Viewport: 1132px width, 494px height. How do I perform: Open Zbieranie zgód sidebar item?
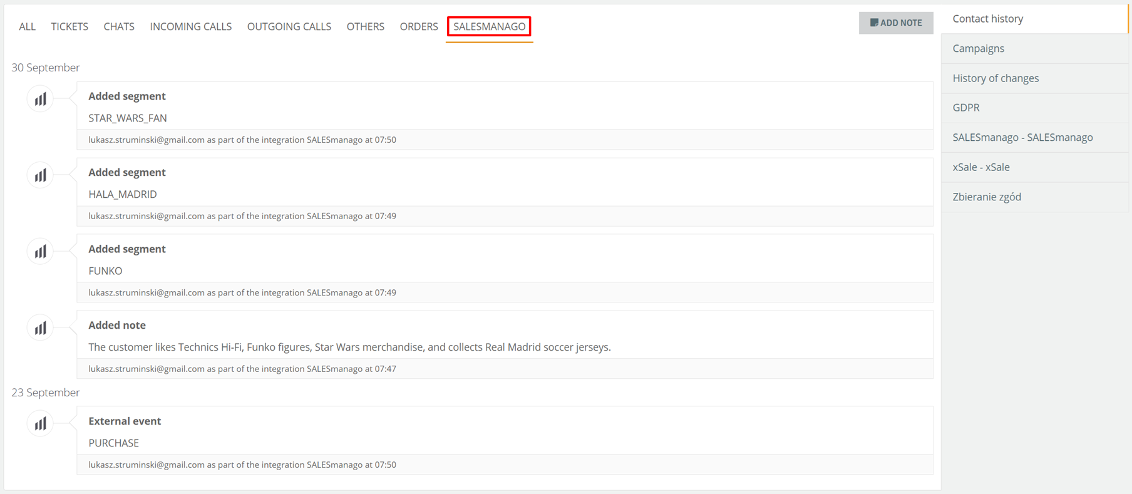coord(986,197)
